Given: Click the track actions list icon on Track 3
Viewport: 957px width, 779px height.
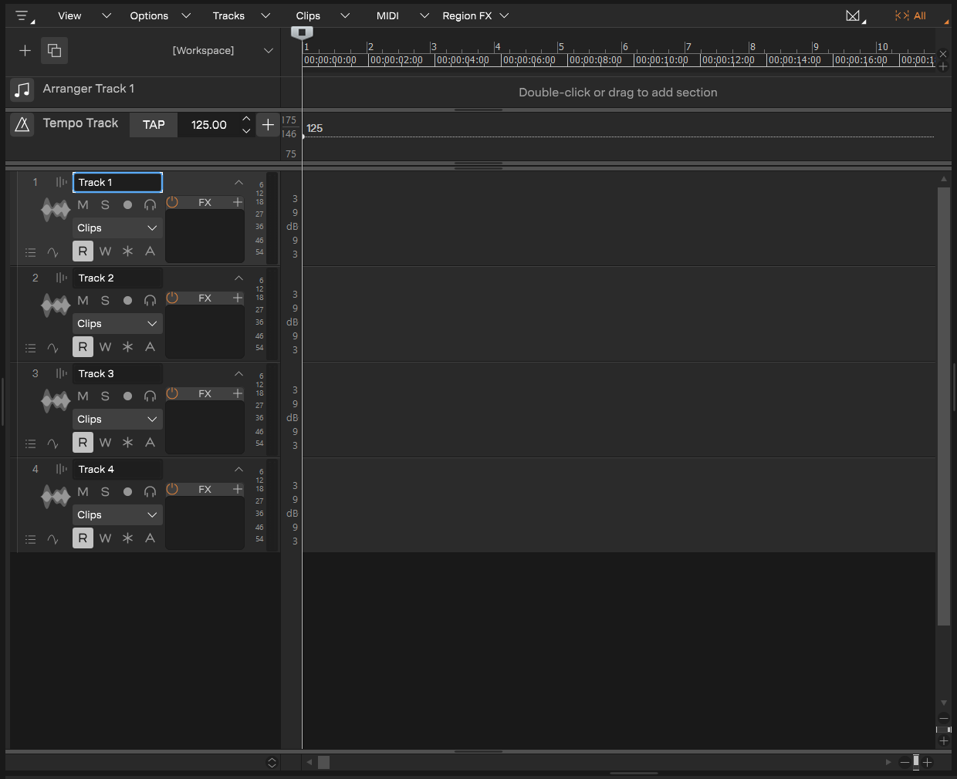Looking at the screenshot, I should 30,443.
